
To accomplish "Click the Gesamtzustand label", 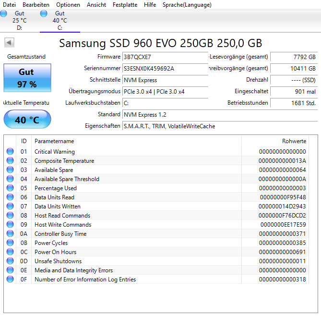I will point(26,57).
